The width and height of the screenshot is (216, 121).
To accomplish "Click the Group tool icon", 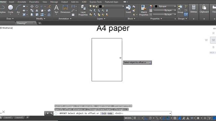I will (x=180, y=9).
